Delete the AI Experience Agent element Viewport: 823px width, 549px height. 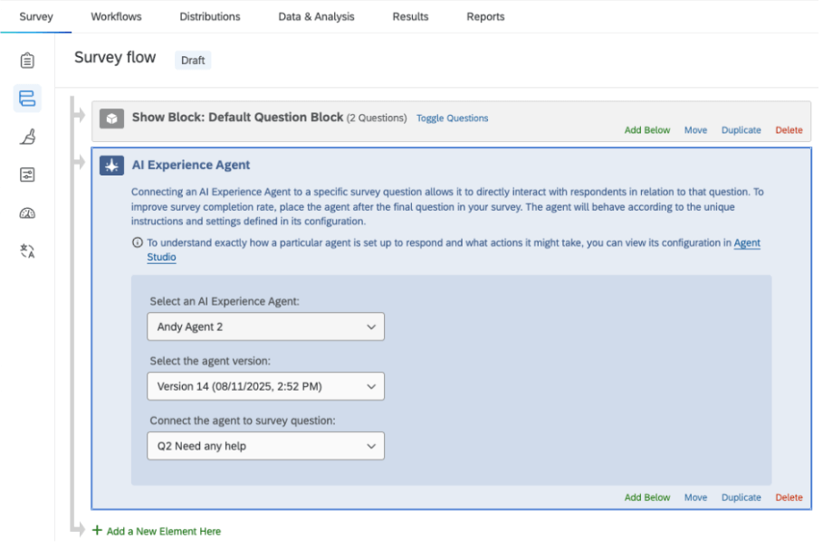click(789, 497)
